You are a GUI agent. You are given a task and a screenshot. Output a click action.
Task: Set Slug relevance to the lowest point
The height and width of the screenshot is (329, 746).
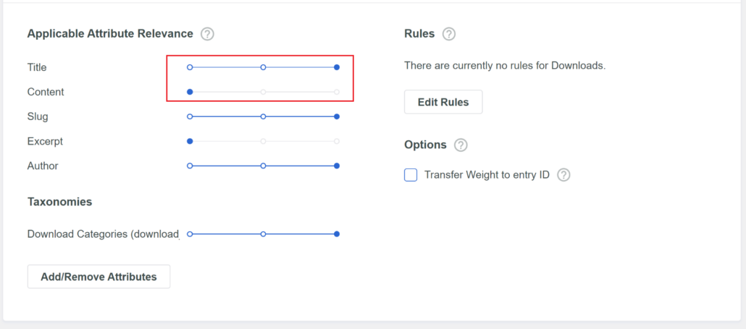pos(190,116)
